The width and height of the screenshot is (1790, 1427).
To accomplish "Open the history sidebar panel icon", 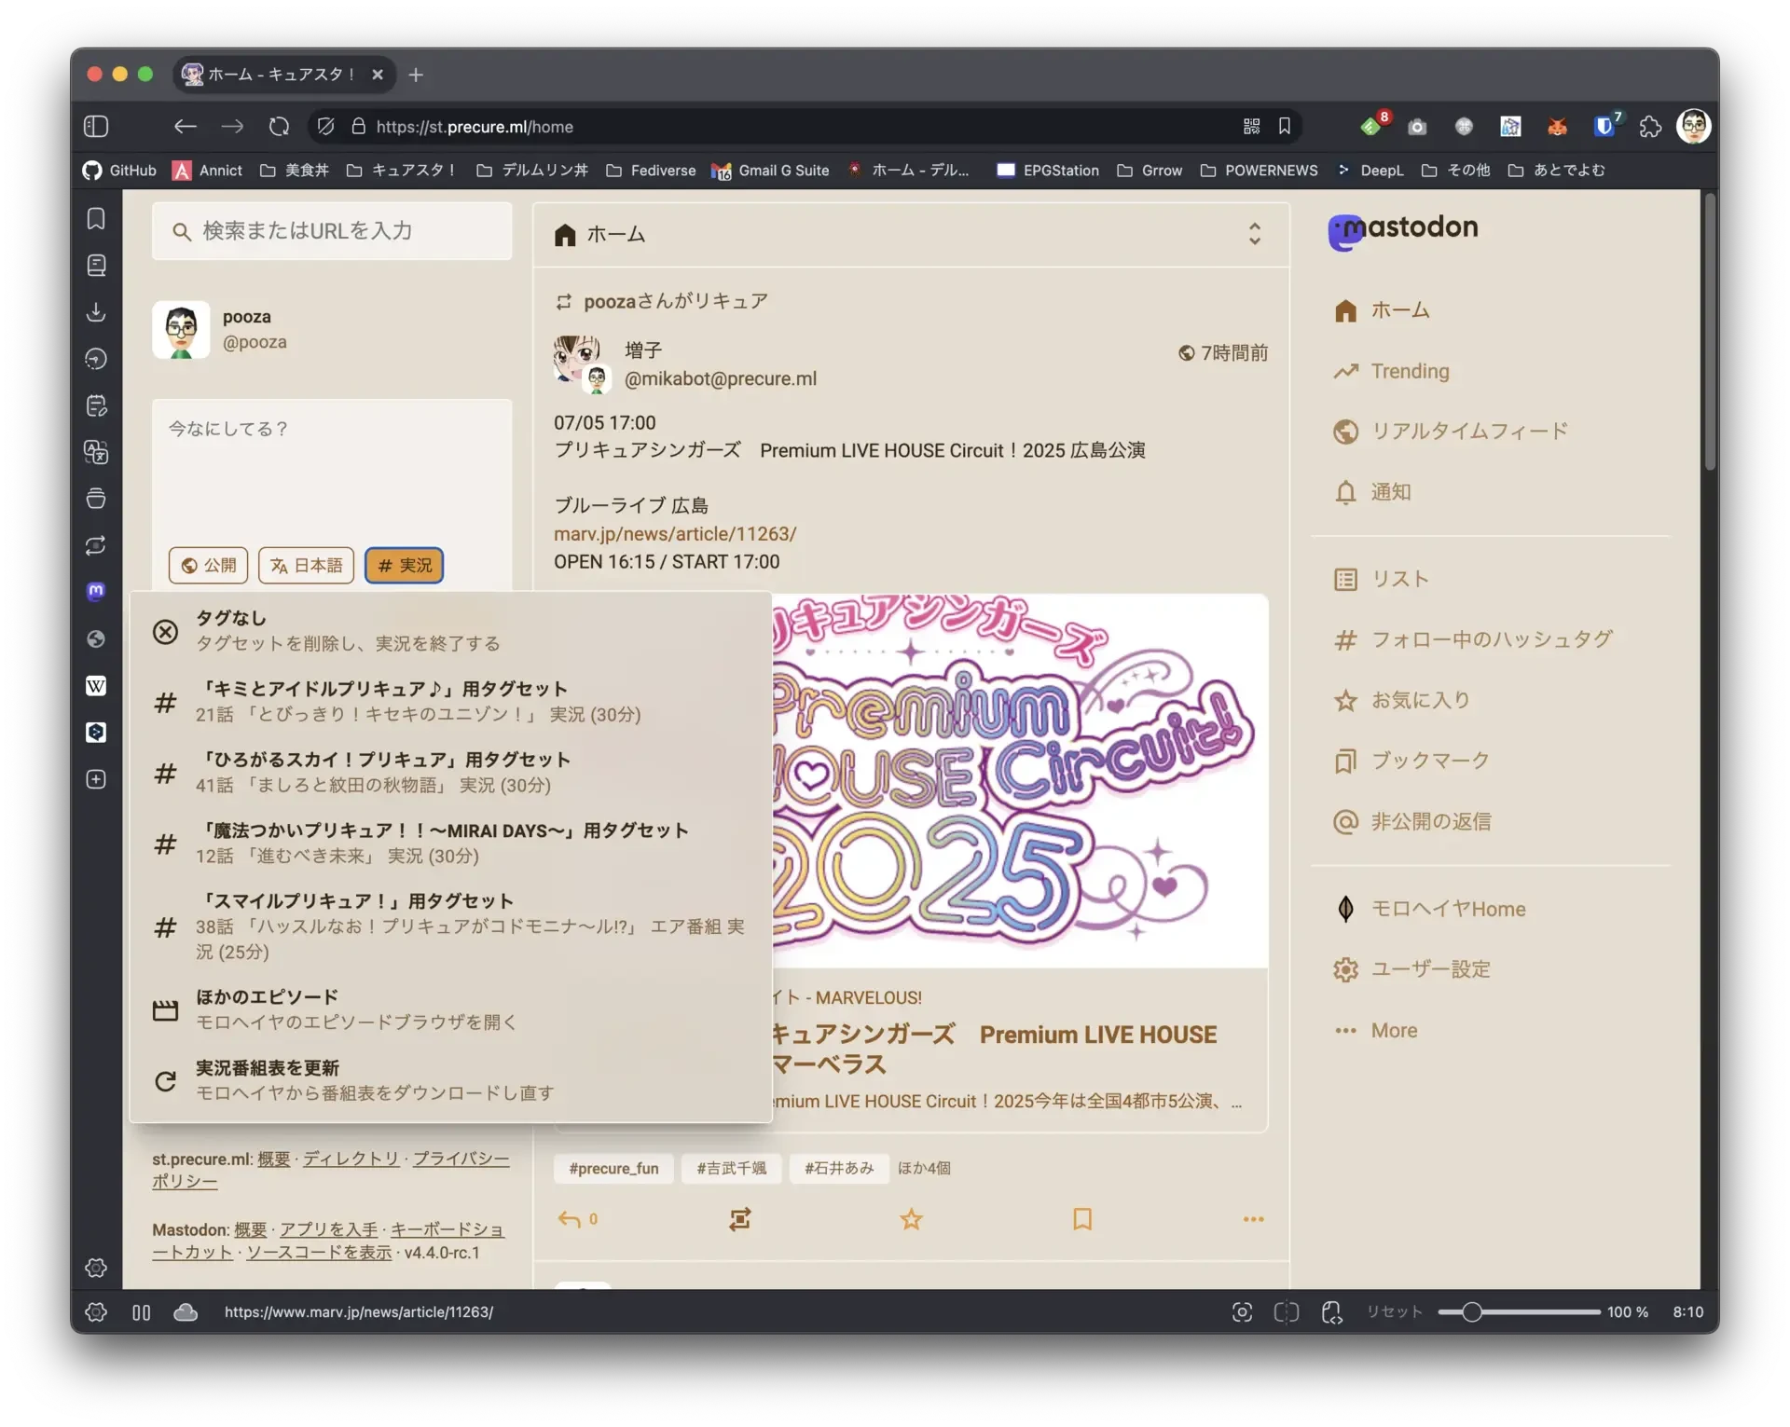I will pos(96,358).
